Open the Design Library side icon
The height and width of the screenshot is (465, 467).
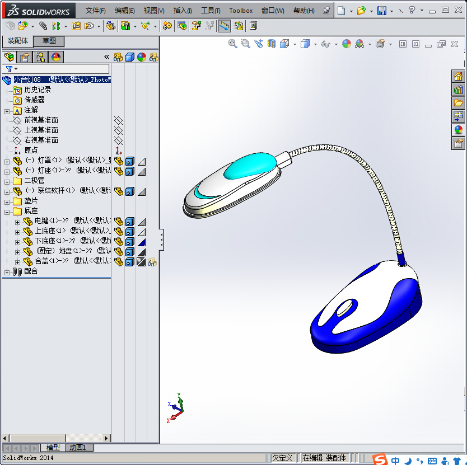[458, 90]
